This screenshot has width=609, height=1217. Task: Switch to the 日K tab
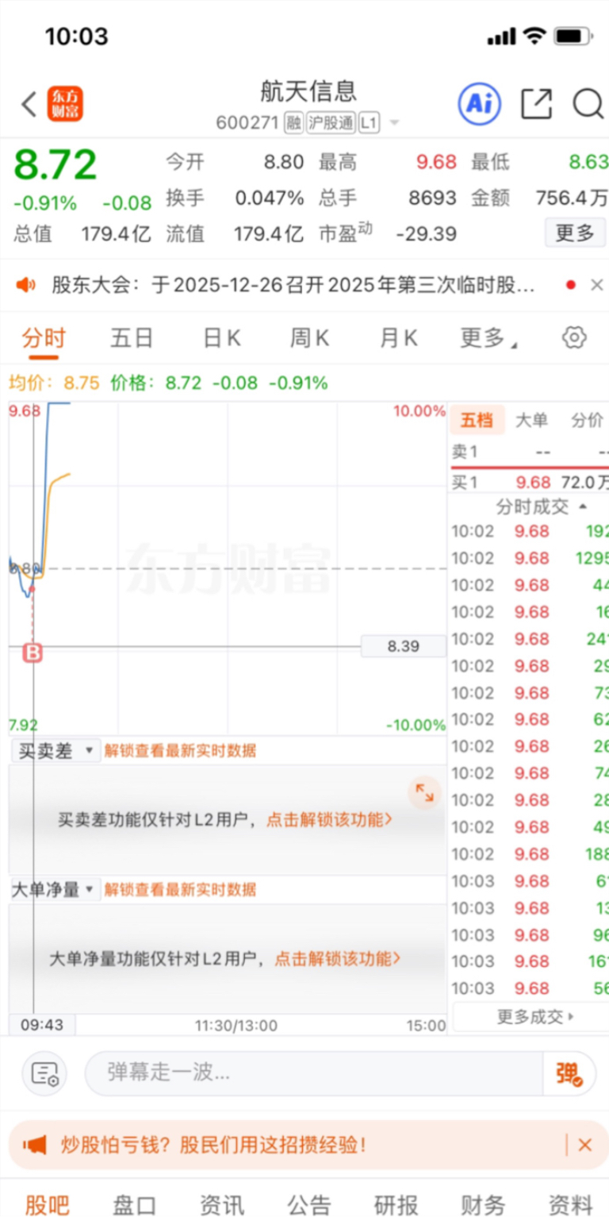click(x=221, y=338)
